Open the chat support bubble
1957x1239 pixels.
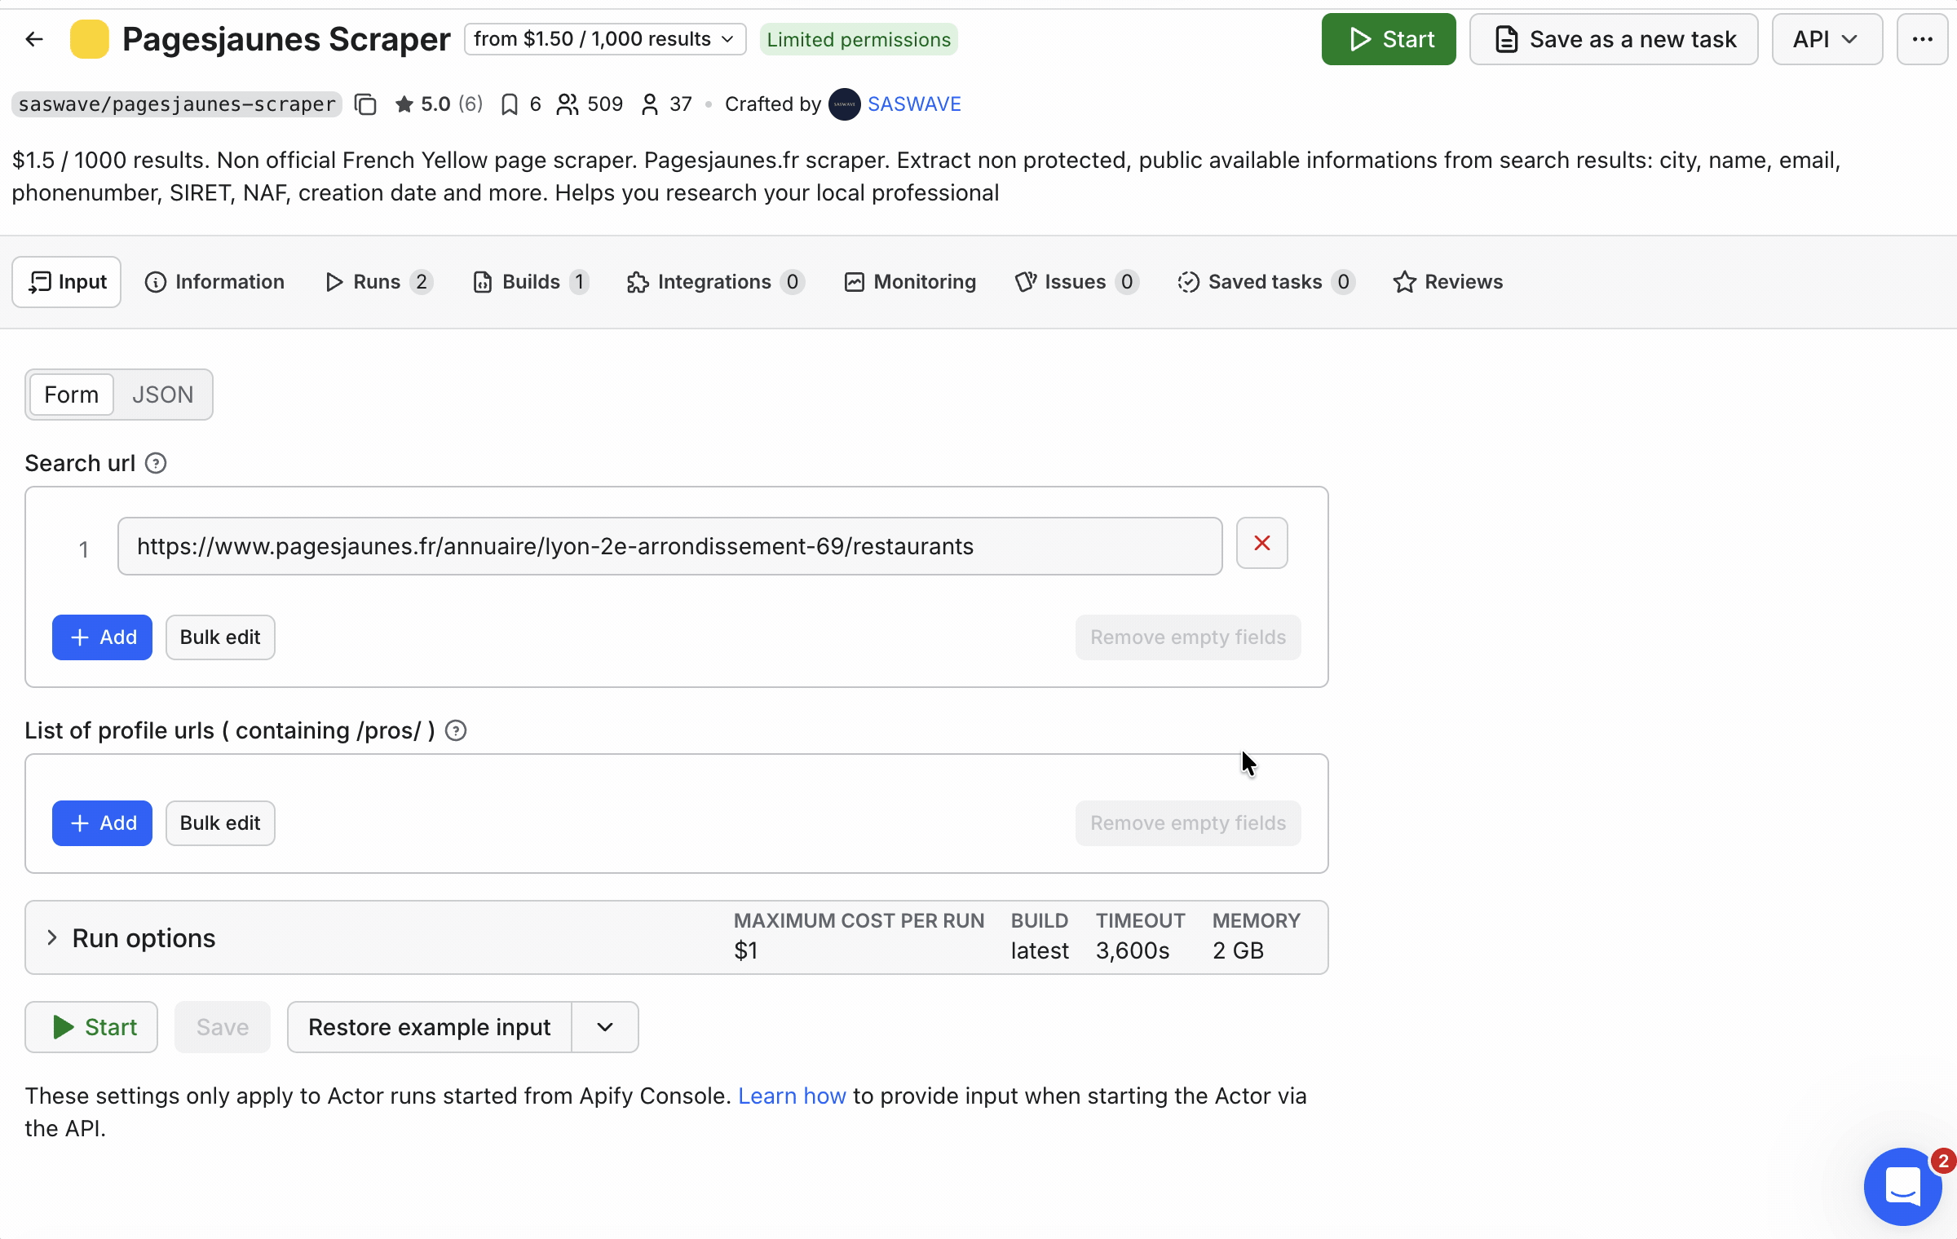click(x=1902, y=1187)
